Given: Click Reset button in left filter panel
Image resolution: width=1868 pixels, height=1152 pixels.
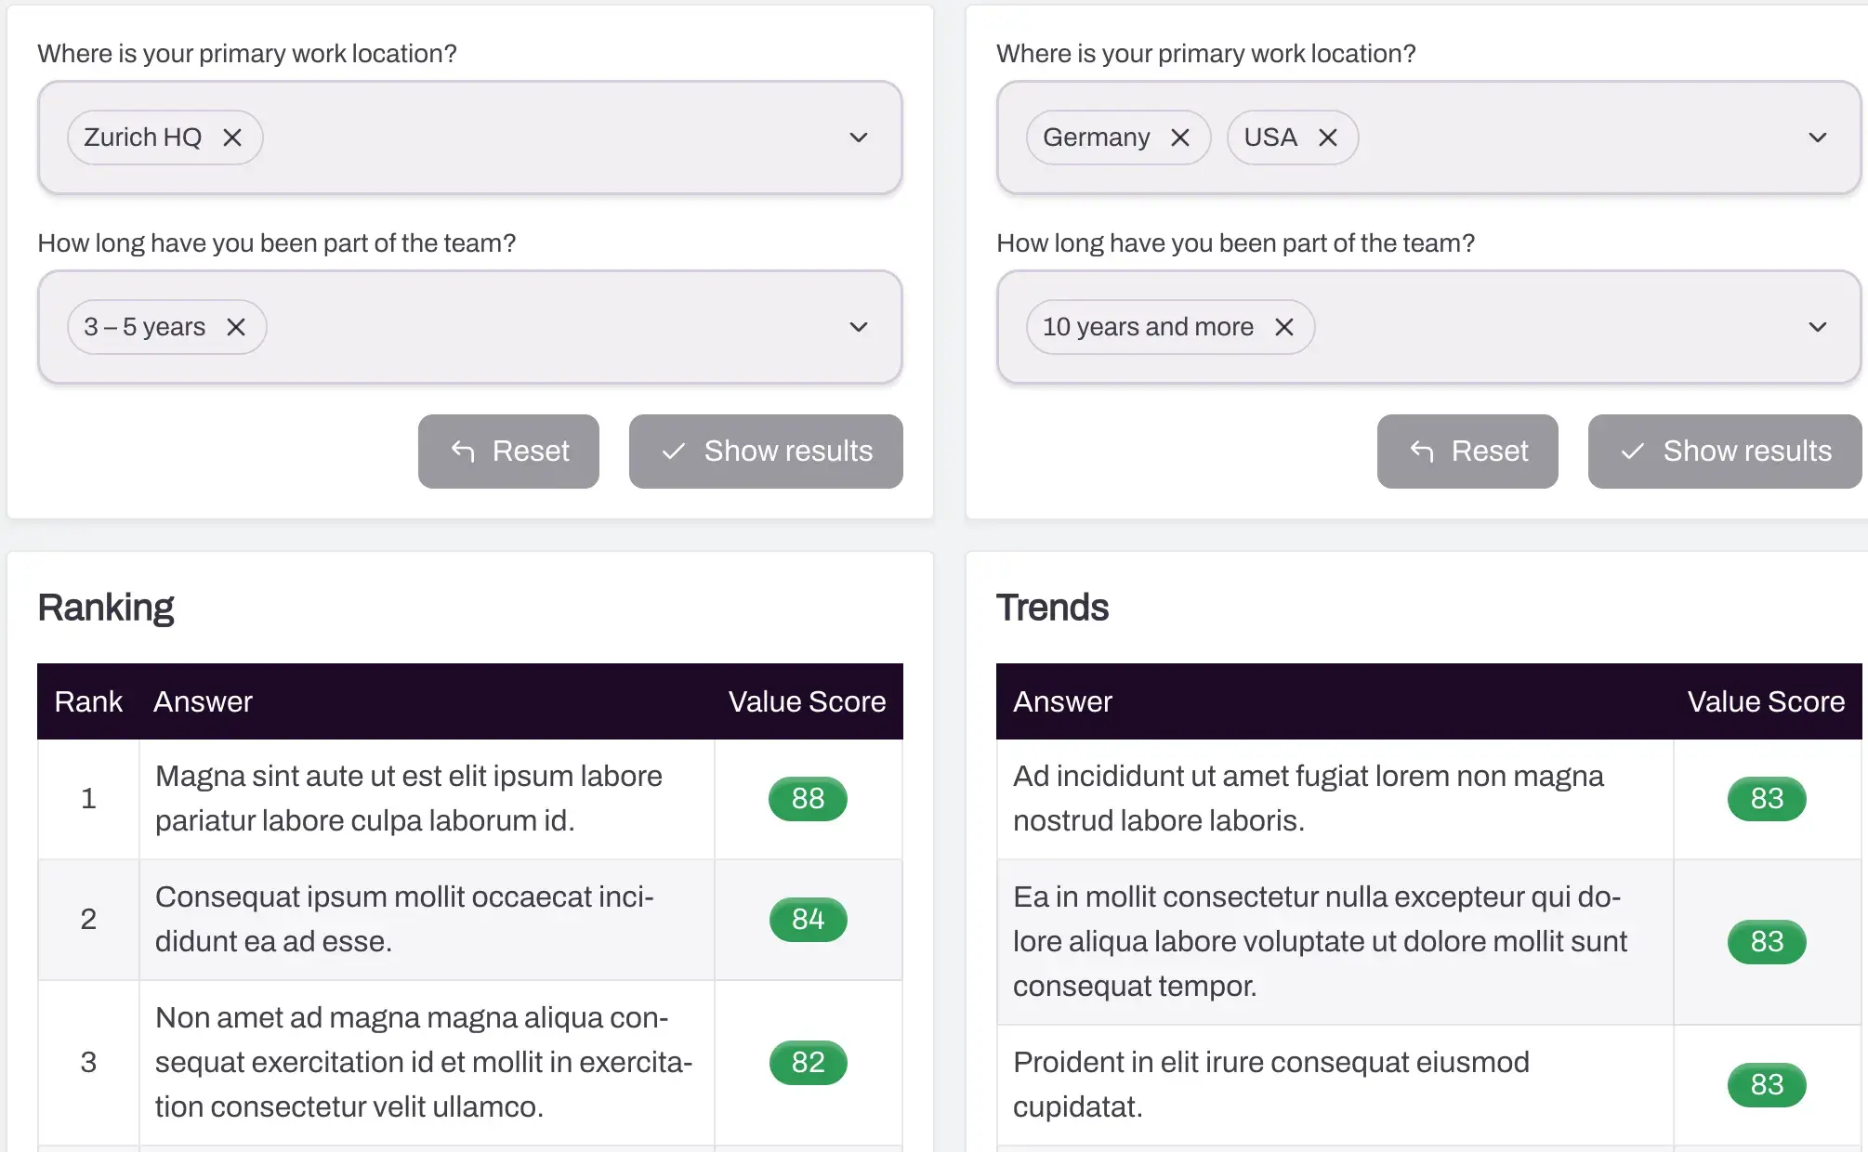Looking at the screenshot, I should tap(508, 452).
